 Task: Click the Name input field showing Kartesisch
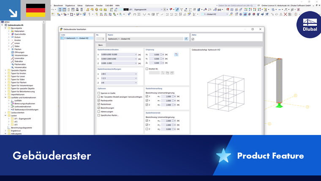[145, 39]
